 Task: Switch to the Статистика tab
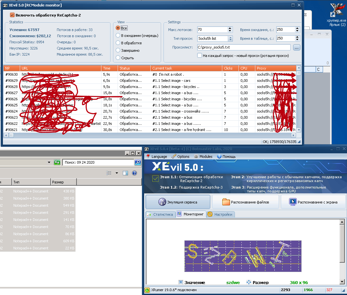click(x=160, y=214)
